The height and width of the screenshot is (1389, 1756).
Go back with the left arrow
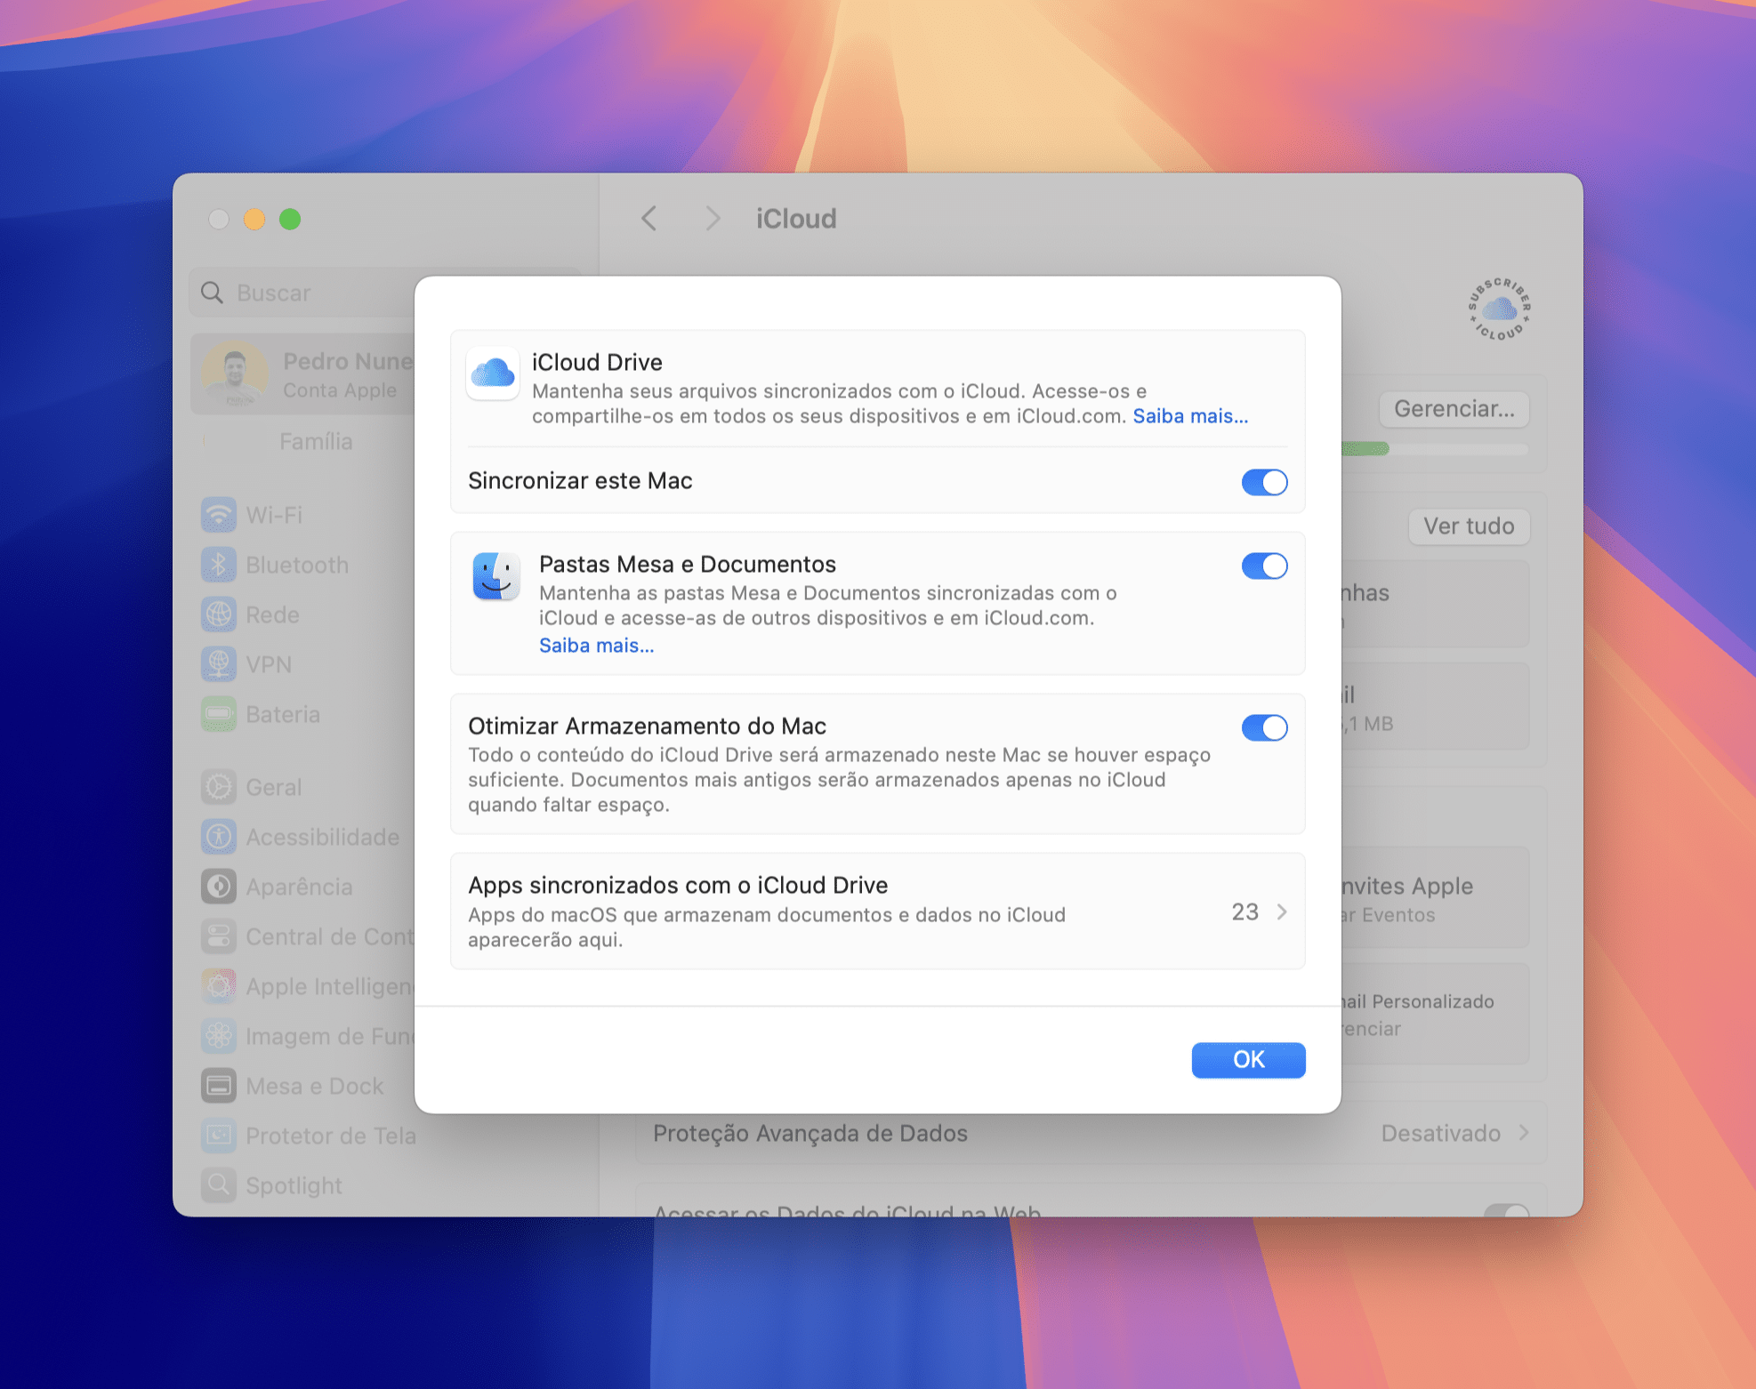(649, 218)
